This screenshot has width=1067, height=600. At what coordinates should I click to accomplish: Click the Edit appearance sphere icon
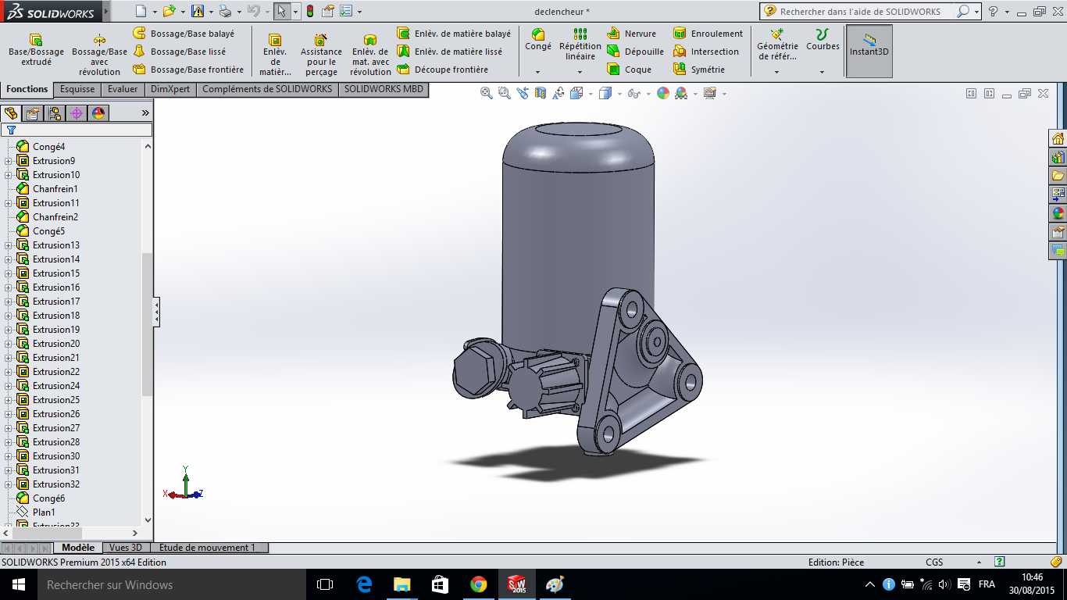663,93
